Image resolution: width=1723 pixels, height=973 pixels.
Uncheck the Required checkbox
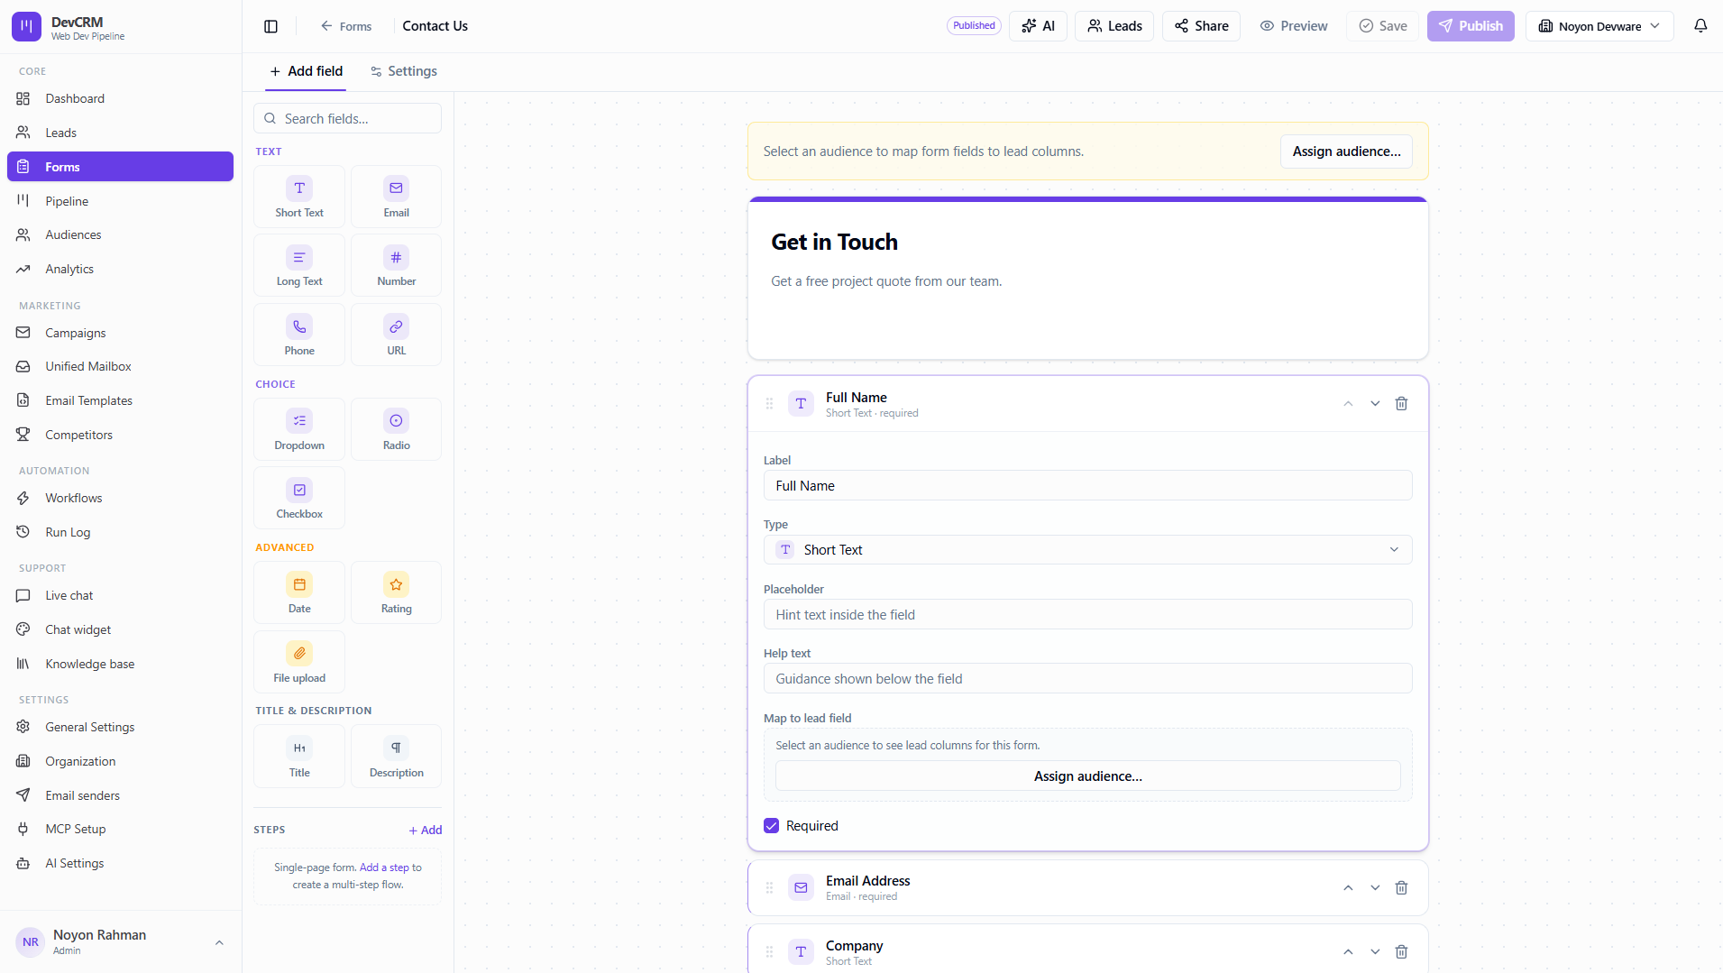771,826
